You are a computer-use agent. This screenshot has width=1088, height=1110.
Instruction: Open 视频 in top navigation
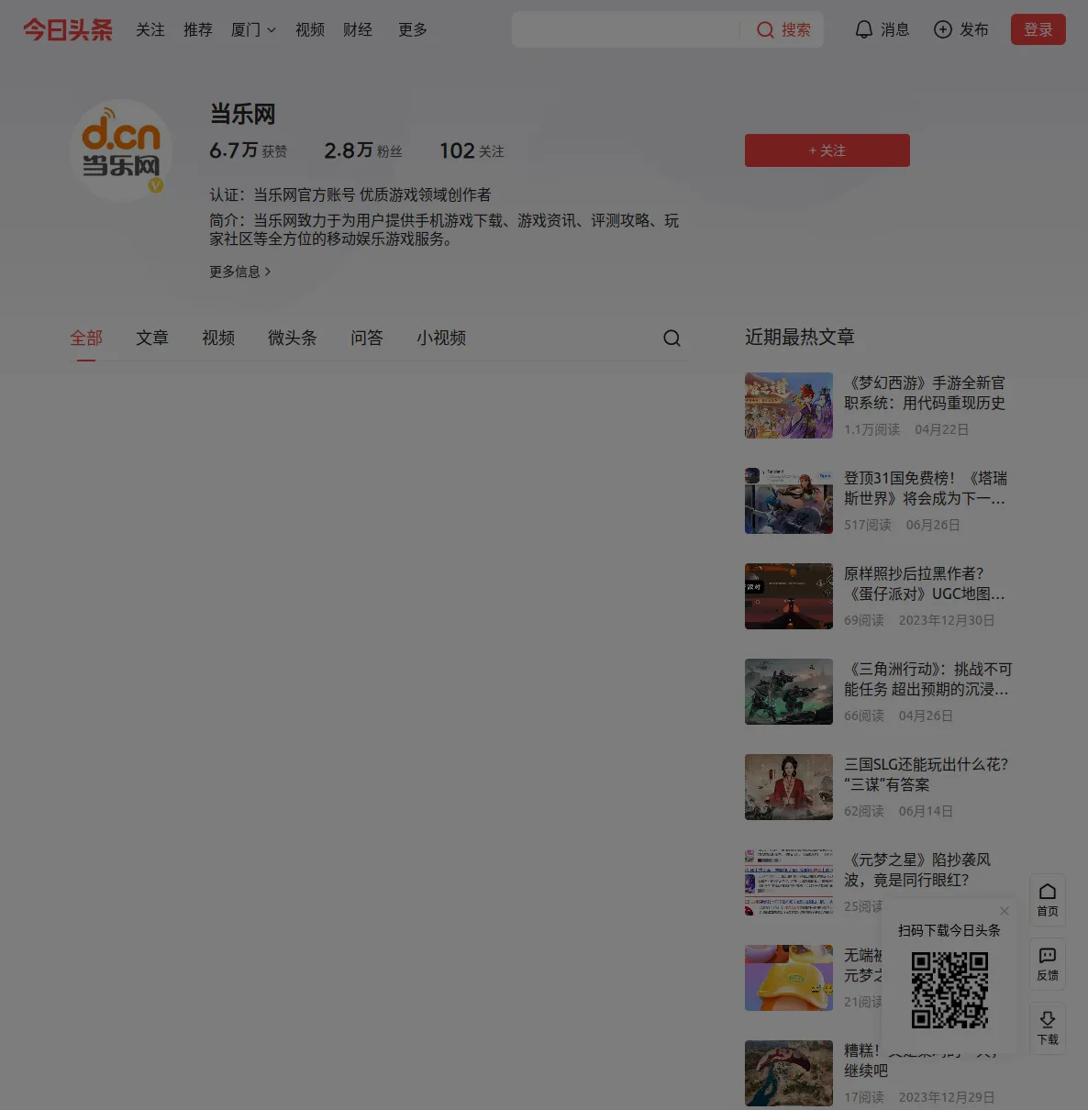[310, 30]
